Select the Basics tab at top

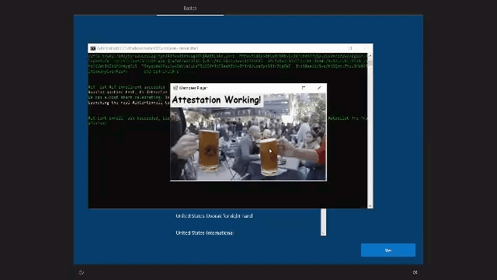(190, 9)
